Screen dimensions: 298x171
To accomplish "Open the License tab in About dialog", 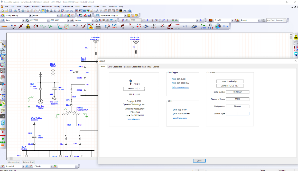I will coord(156,67).
